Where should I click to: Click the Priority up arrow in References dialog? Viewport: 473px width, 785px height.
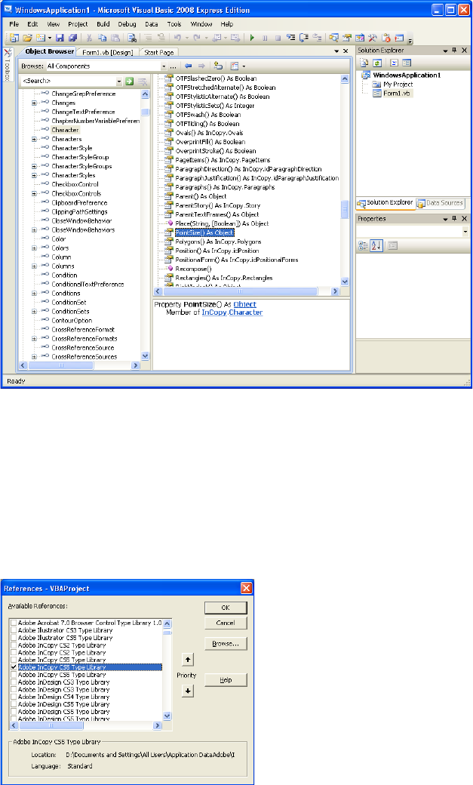click(188, 660)
